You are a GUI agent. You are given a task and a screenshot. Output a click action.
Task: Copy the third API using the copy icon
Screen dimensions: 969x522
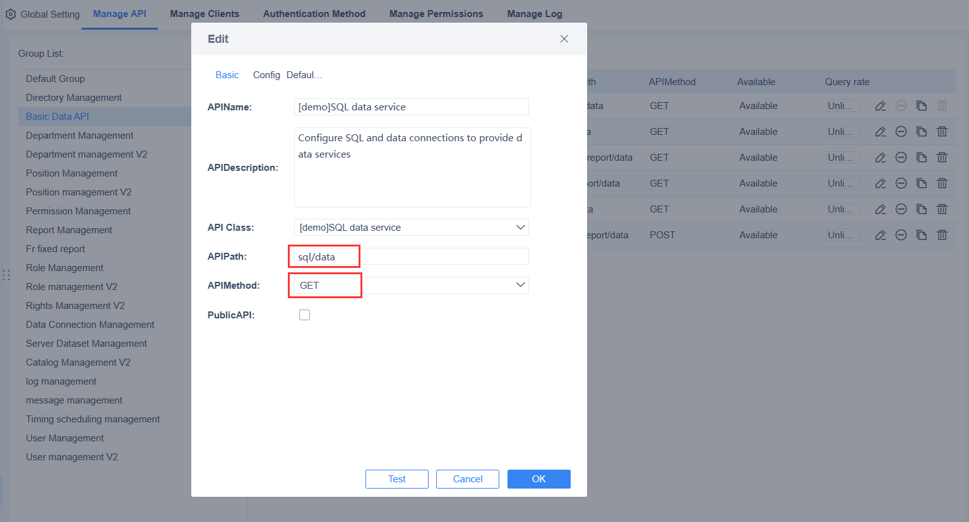click(921, 157)
